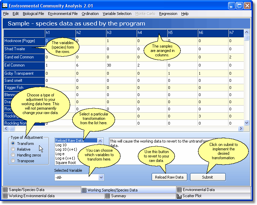Click the grid icon on Environmental Data tab
The image size is (257, 205).
[x=179, y=190]
